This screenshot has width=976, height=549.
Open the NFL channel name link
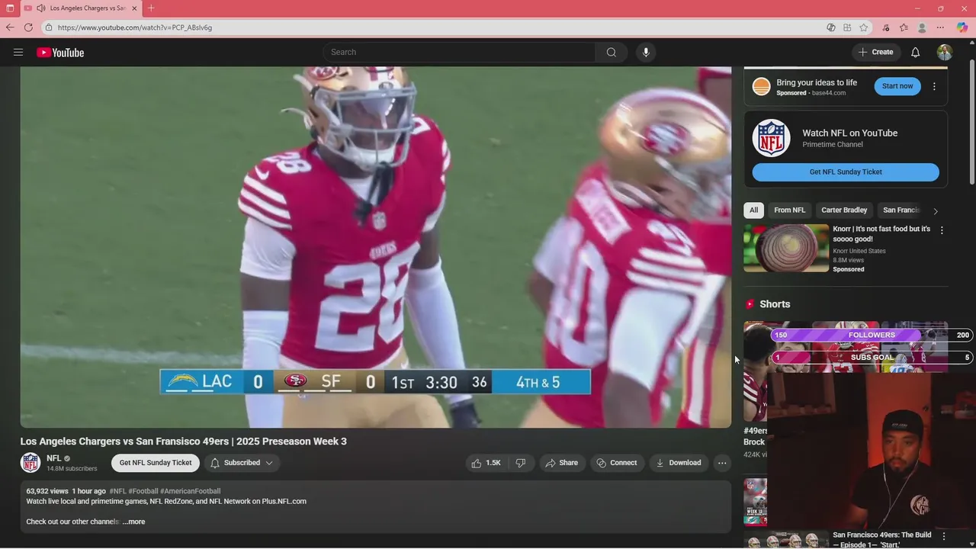(x=53, y=458)
